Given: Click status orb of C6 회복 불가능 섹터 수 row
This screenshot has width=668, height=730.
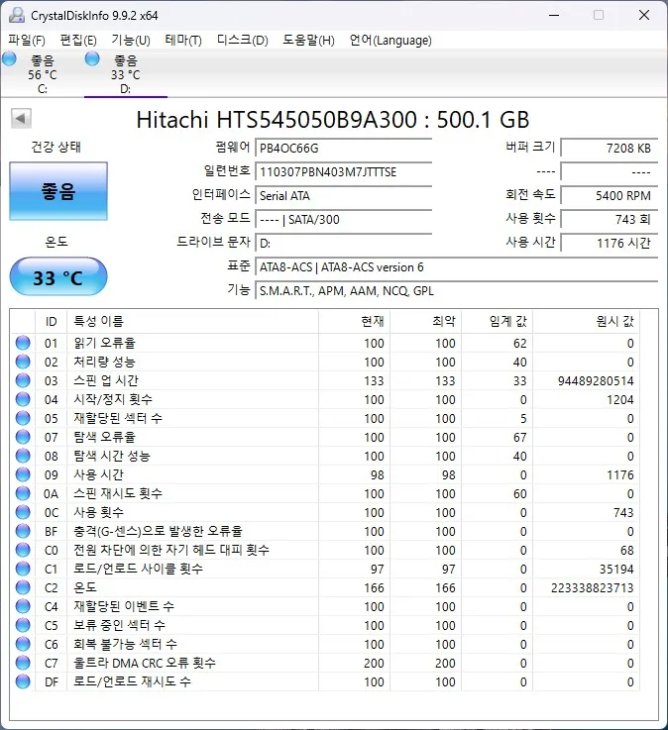Looking at the screenshot, I should click(x=23, y=644).
